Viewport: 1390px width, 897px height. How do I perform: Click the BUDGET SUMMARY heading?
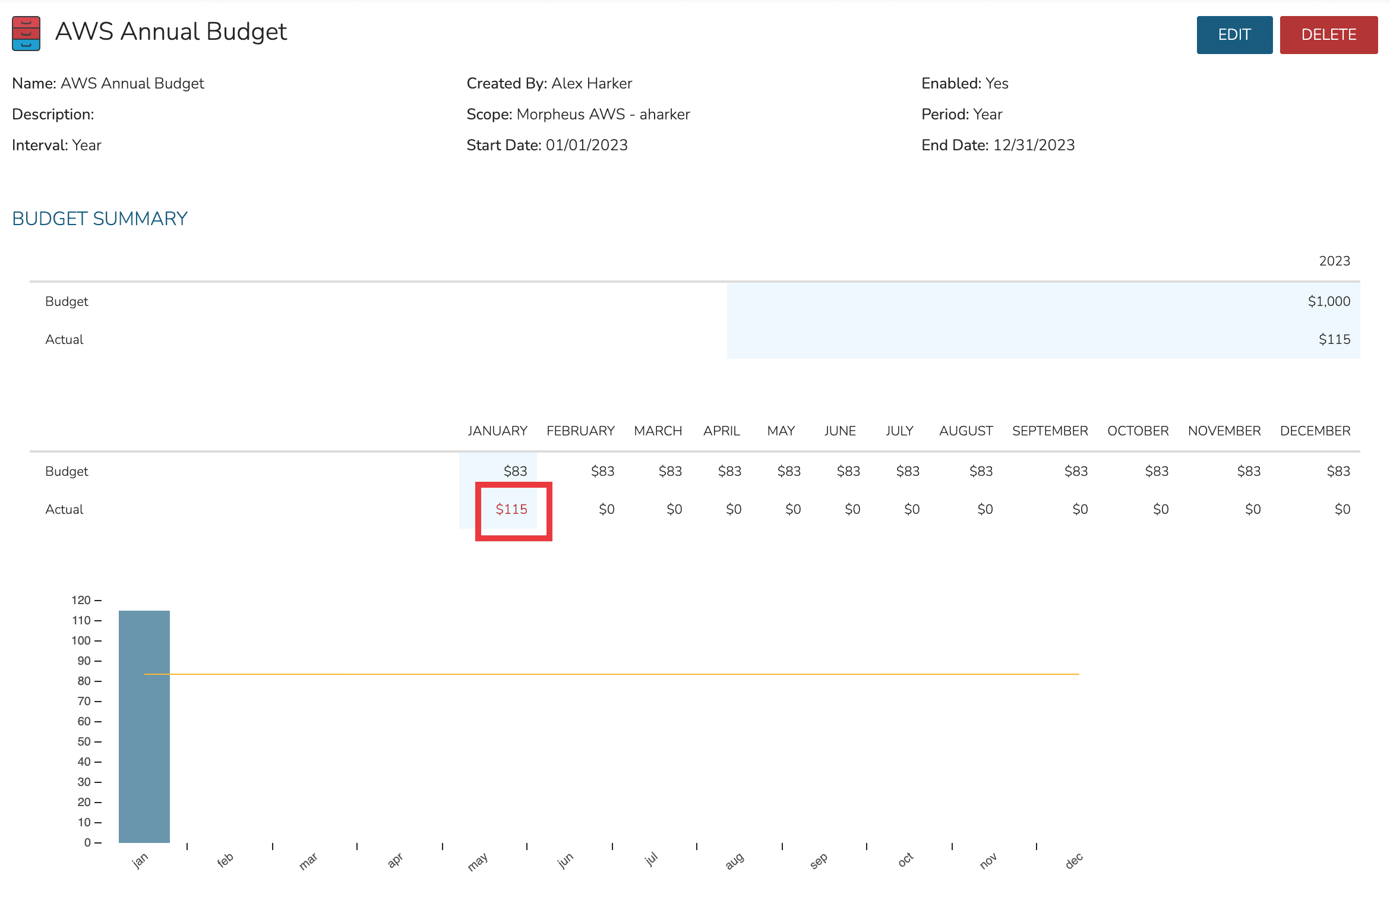point(100,219)
